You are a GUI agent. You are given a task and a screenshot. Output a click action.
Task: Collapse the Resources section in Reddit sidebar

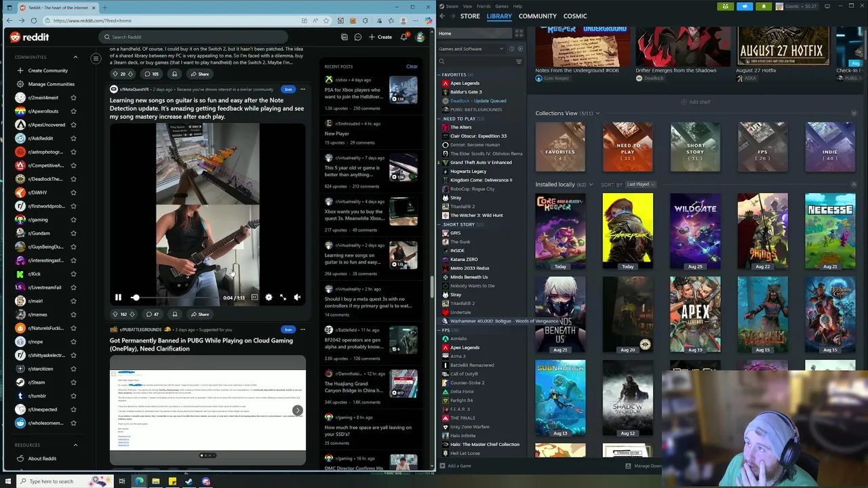point(75,445)
